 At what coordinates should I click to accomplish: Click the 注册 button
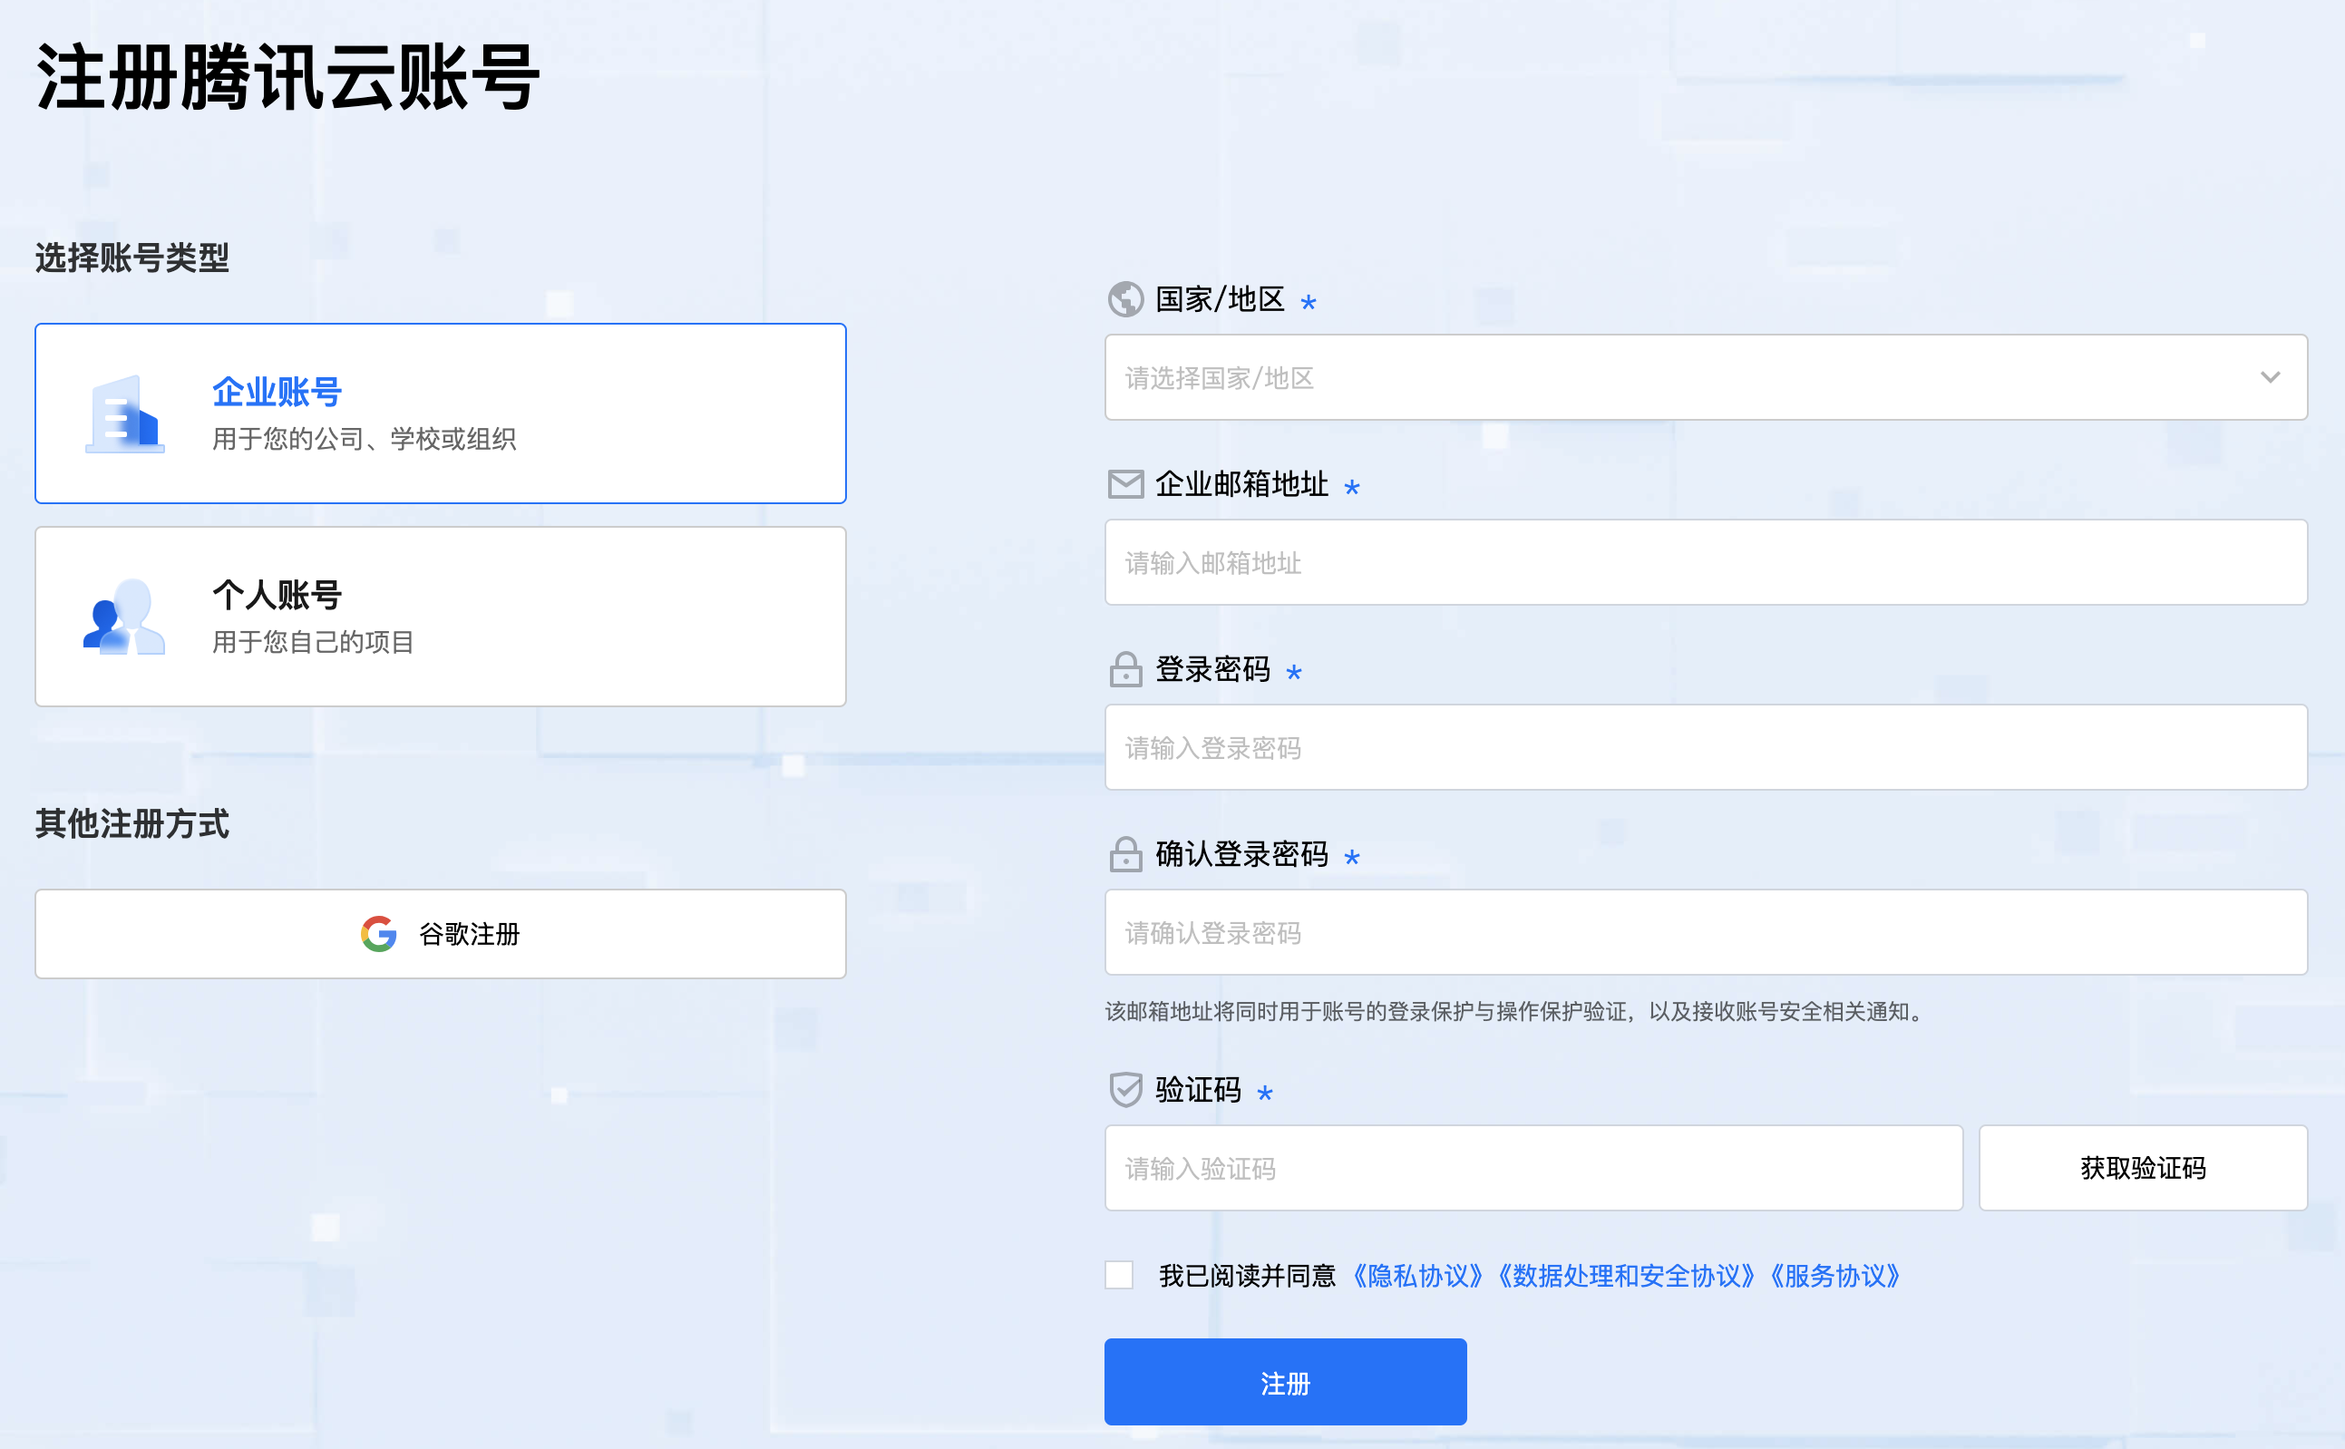(1284, 1381)
